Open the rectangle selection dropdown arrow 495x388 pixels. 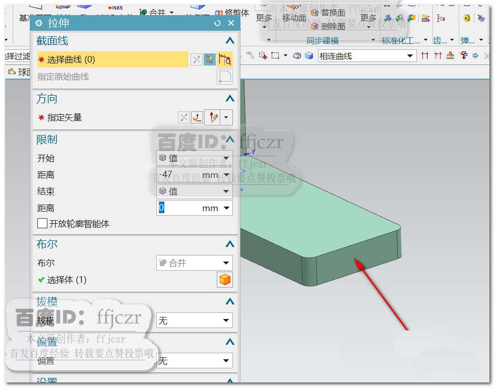(285, 56)
